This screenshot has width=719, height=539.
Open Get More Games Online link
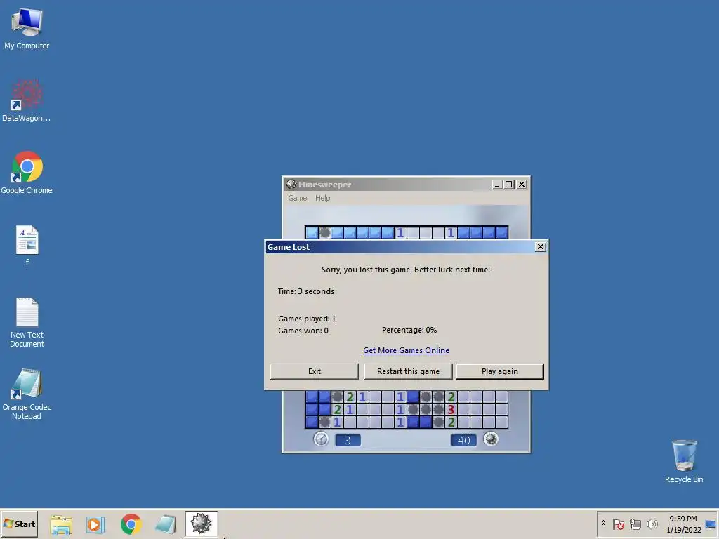point(406,350)
